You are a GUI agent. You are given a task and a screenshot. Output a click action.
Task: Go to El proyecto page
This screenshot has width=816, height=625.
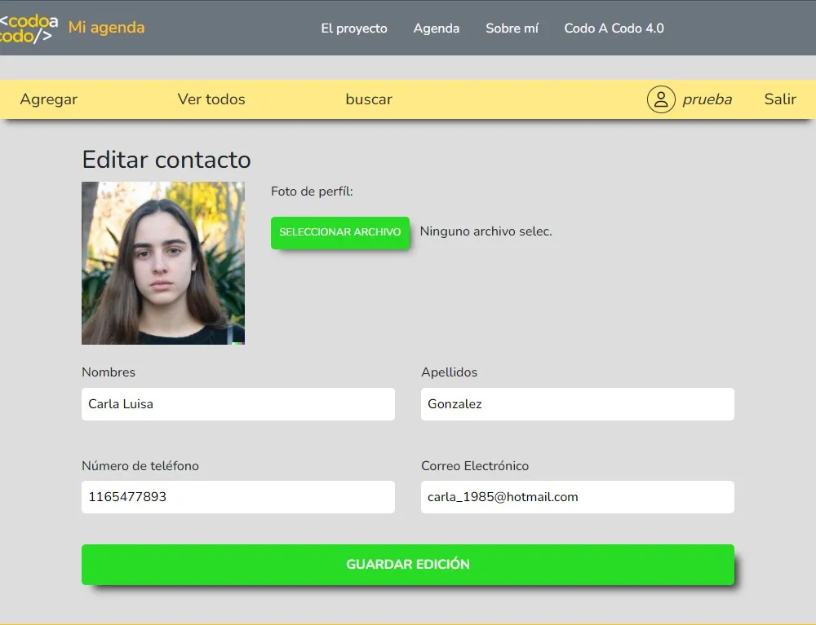[354, 29]
